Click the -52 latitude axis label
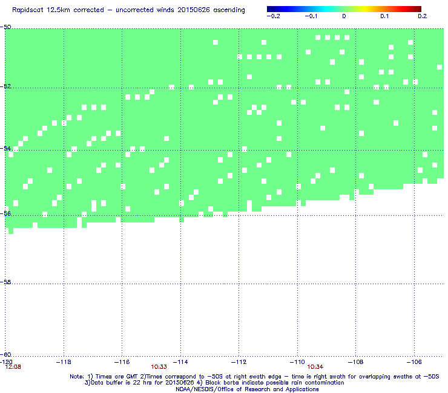Image resolution: width=448 pixels, height=393 pixels. click(x=5, y=86)
